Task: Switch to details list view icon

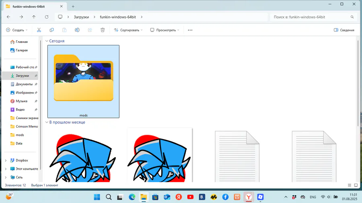Action: [350, 185]
